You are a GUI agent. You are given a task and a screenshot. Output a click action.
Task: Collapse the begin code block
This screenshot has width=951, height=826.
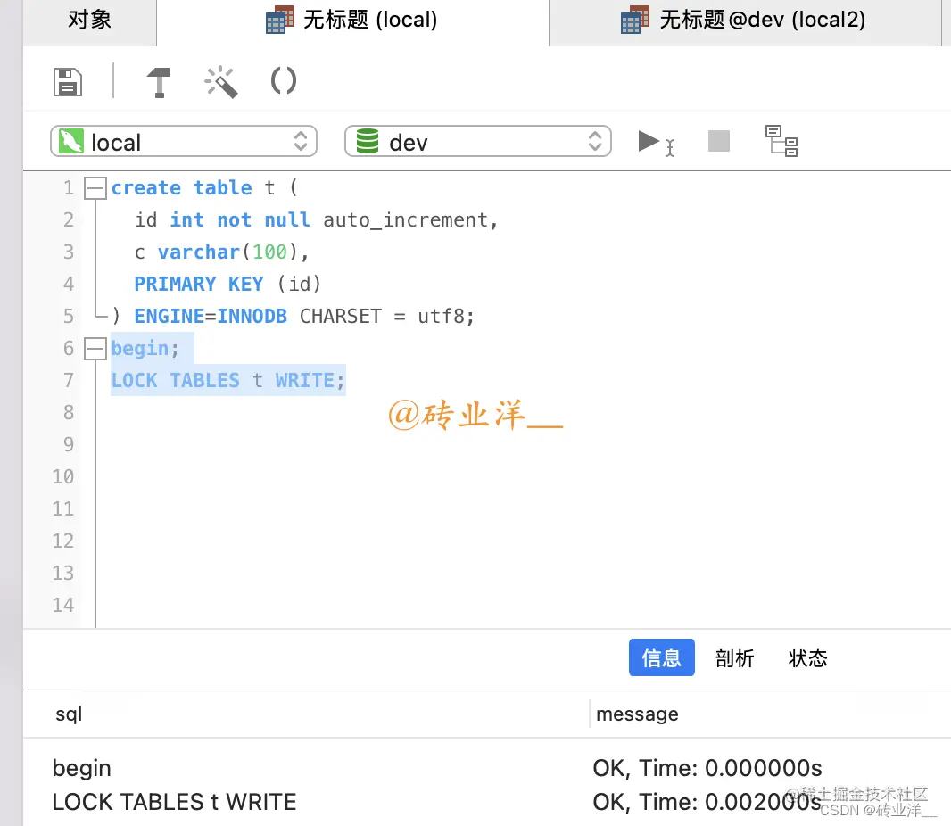(x=95, y=348)
